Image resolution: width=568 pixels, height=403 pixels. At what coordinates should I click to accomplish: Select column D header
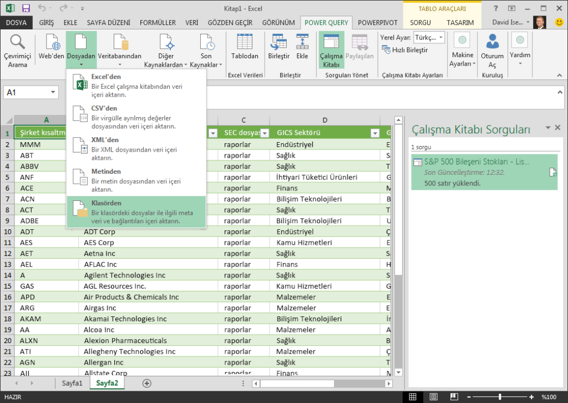click(325, 120)
